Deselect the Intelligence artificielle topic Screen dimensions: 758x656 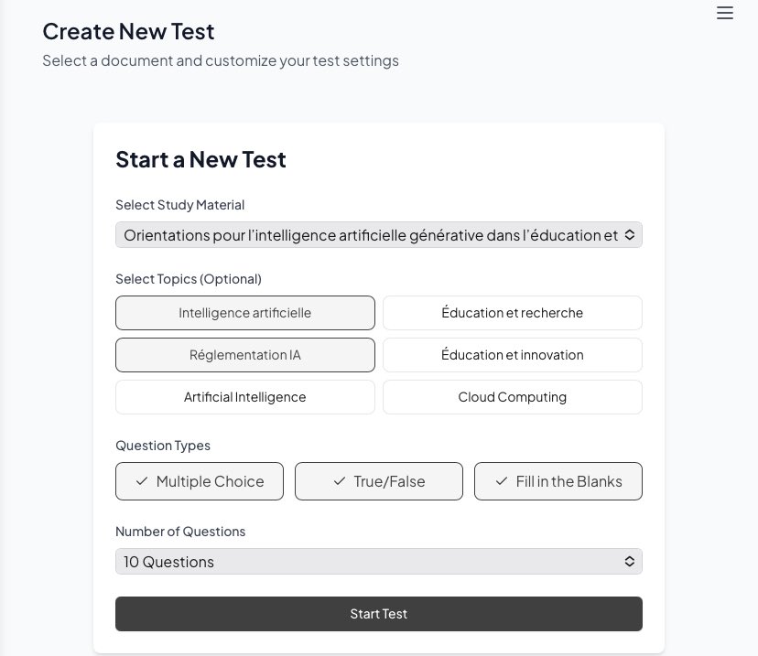pyautogui.click(x=245, y=313)
